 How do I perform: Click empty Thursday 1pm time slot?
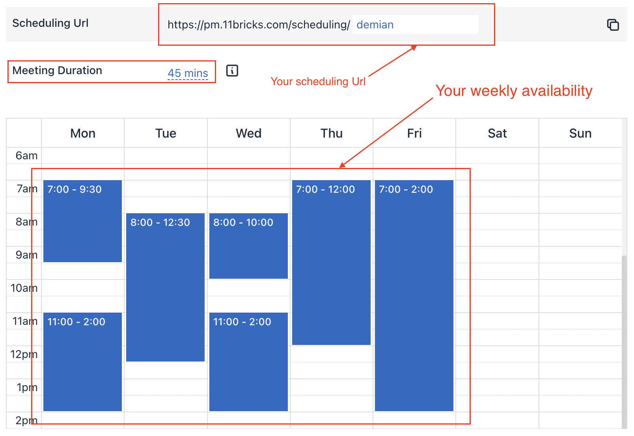click(x=331, y=387)
